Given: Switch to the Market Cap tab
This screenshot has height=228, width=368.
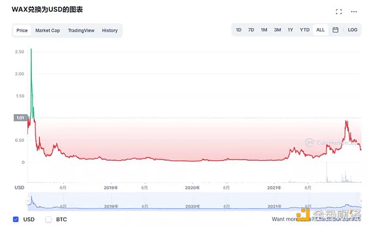Looking at the screenshot, I should 48,31.
